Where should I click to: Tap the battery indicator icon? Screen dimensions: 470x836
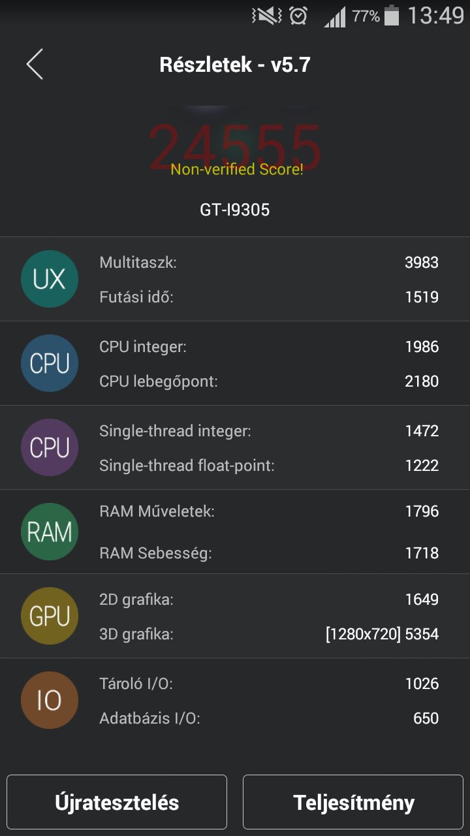tap(391, 15)
